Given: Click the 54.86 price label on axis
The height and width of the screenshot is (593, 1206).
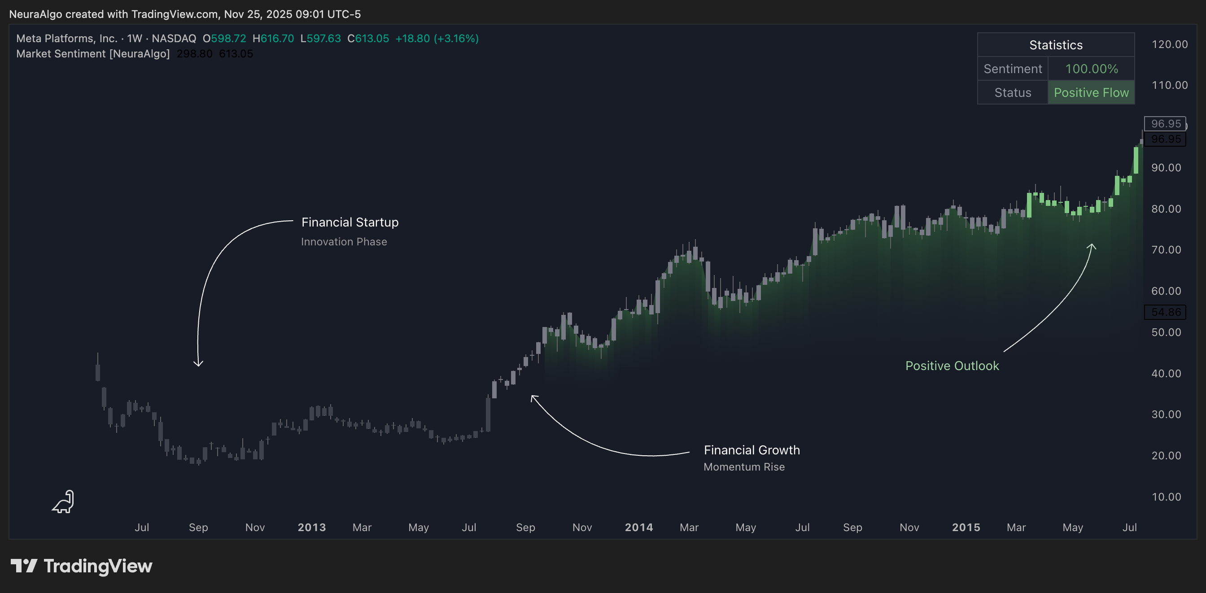Looking at the screenshot, I should [1165, 312].
